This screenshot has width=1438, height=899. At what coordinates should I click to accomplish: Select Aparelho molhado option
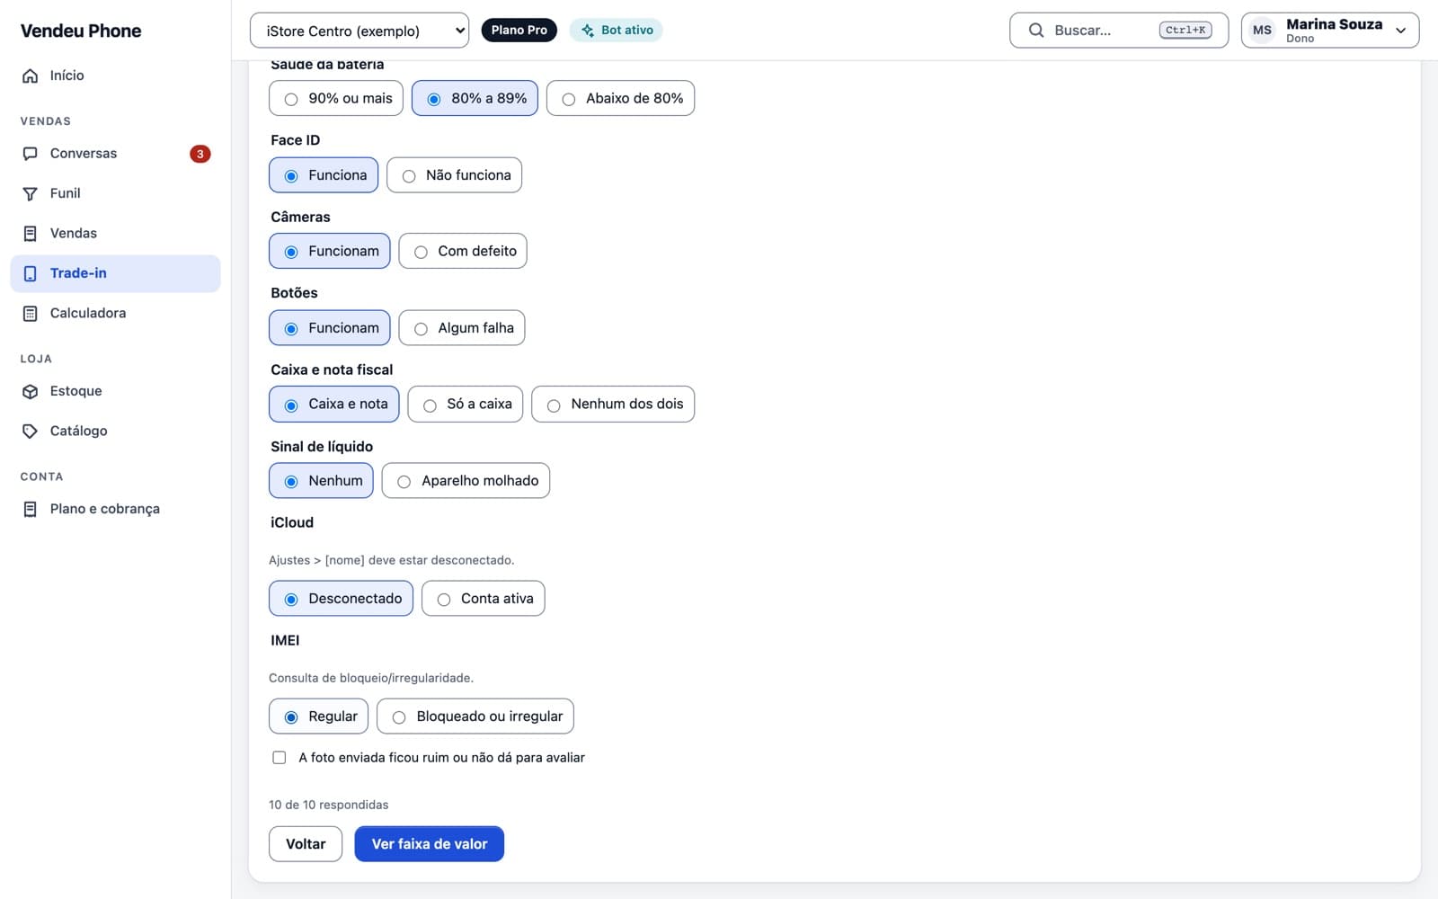pos(466,481)
